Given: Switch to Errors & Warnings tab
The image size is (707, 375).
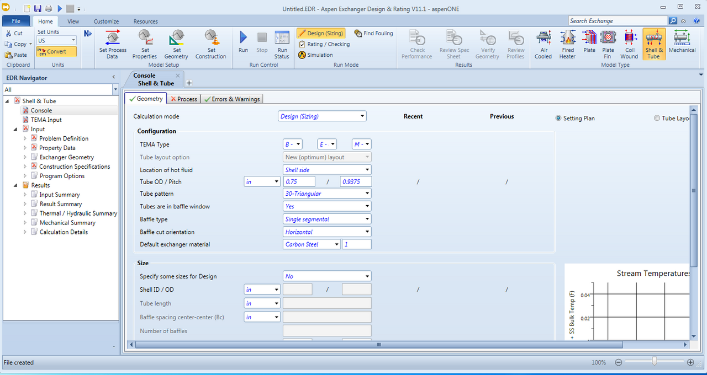Looking at the screenshot, I should click(231, 99).
